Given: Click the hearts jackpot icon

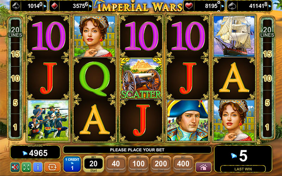Looking at the screenshot, I should [x=189, y=6].
